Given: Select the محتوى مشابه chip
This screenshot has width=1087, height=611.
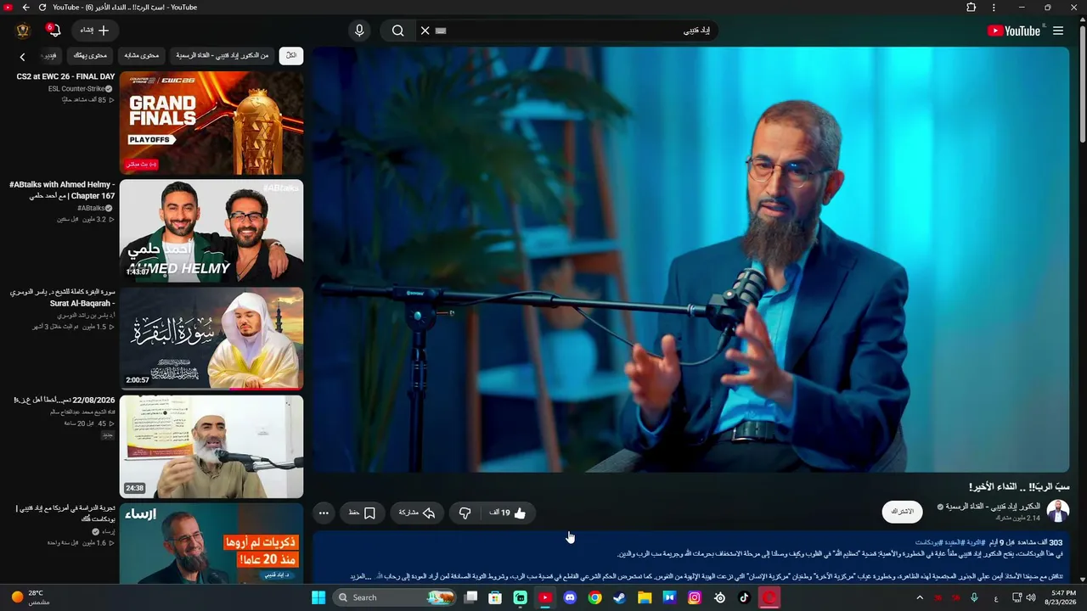Looking at the screenshot, I should pyautogui.click(x=142, y=56).
